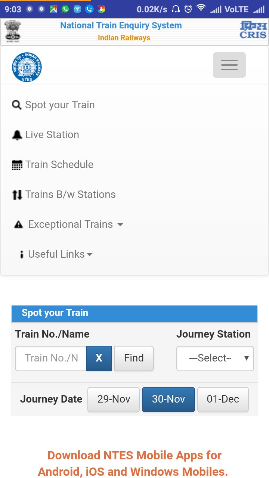Viewport: 269px width, 478px height.
Task: Click the calendar icon beside Train Schedule
Action: pos(17,165)
